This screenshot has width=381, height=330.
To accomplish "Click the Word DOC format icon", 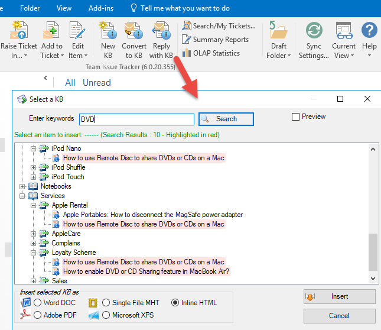I will click(x=25, y=303).
